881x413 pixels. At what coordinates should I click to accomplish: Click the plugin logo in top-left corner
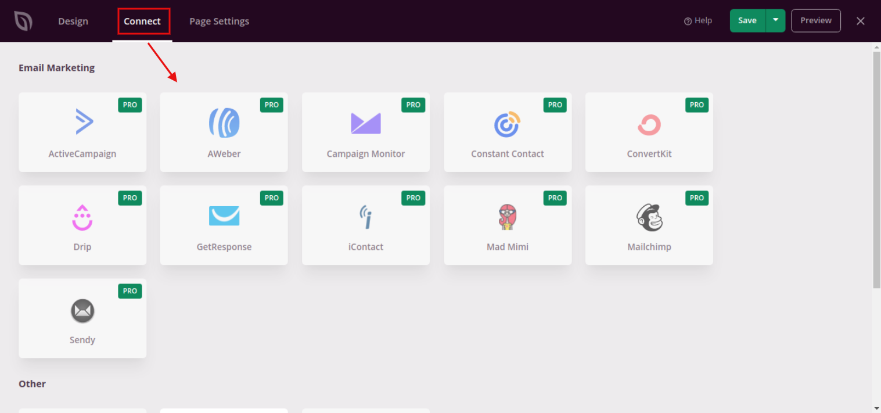(x=23, y=20)
